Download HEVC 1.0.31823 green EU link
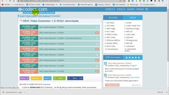The image size is (169, 95). click(29, 66)
